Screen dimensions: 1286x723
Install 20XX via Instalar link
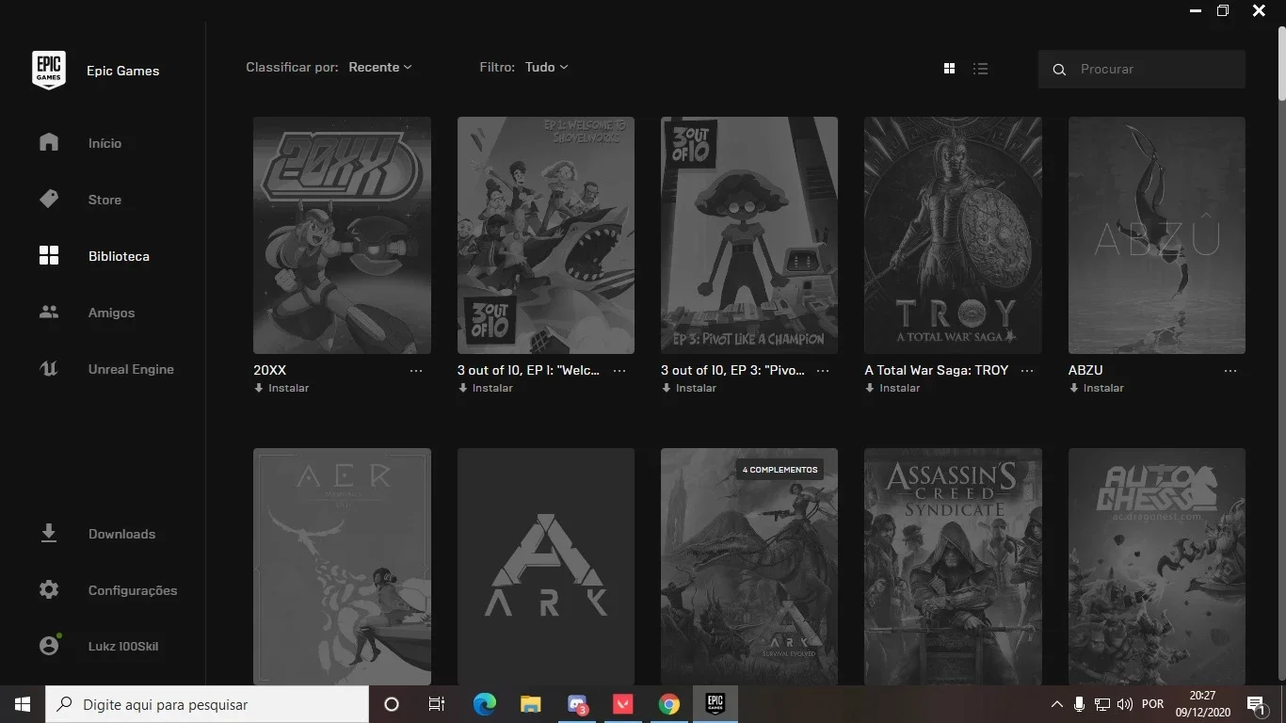[281, 388]
